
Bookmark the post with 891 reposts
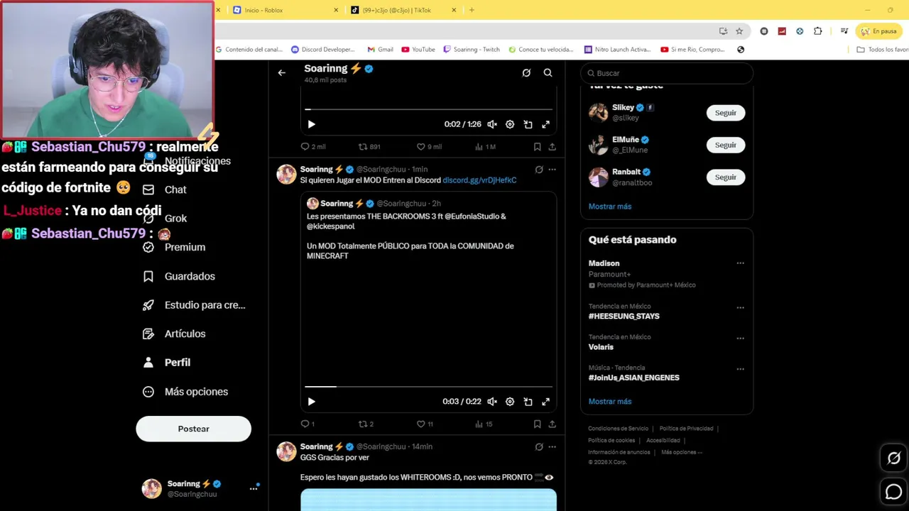click(537, 147)
